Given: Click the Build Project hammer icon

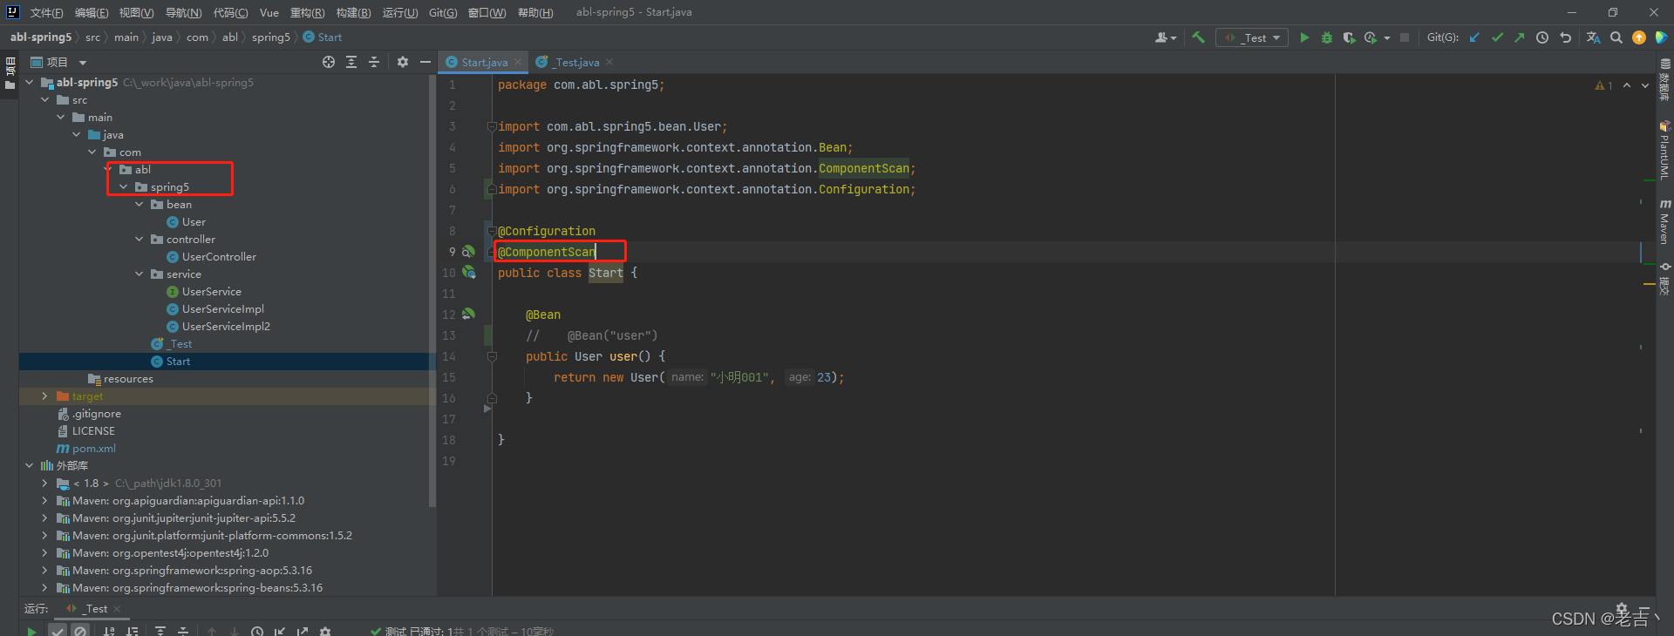Looking at the screenshot, I should coord(1199,37).
